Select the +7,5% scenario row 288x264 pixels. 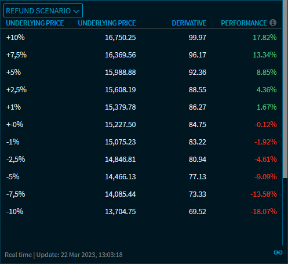141,55
